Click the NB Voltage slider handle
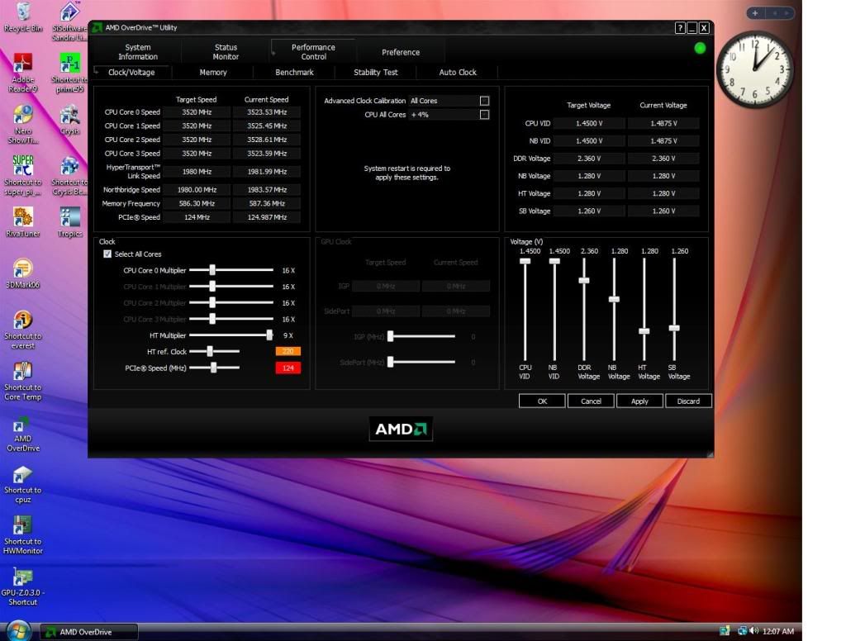 614,299
